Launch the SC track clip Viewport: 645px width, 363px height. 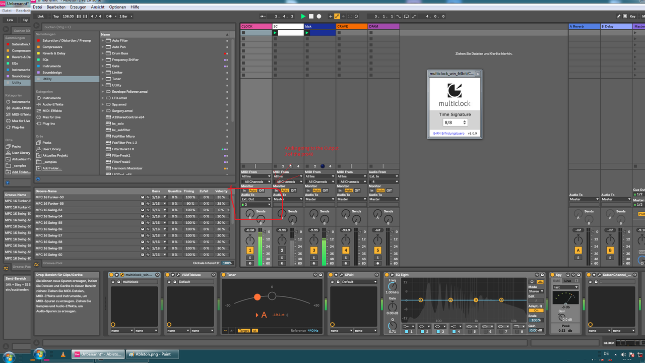tap(275, 33)
